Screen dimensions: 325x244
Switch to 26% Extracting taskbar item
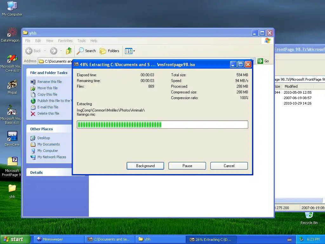211,239
